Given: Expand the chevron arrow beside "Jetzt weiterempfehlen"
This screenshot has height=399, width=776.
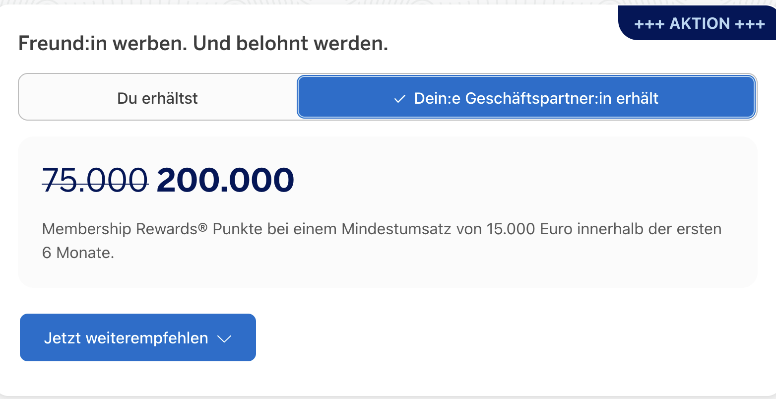Looking at the screenshot, I should click(x=225, y=338).
